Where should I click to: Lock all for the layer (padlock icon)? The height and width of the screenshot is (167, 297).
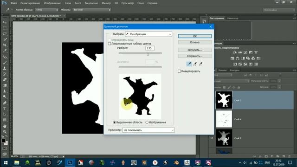pyautogui.click(x=239, y=87)
